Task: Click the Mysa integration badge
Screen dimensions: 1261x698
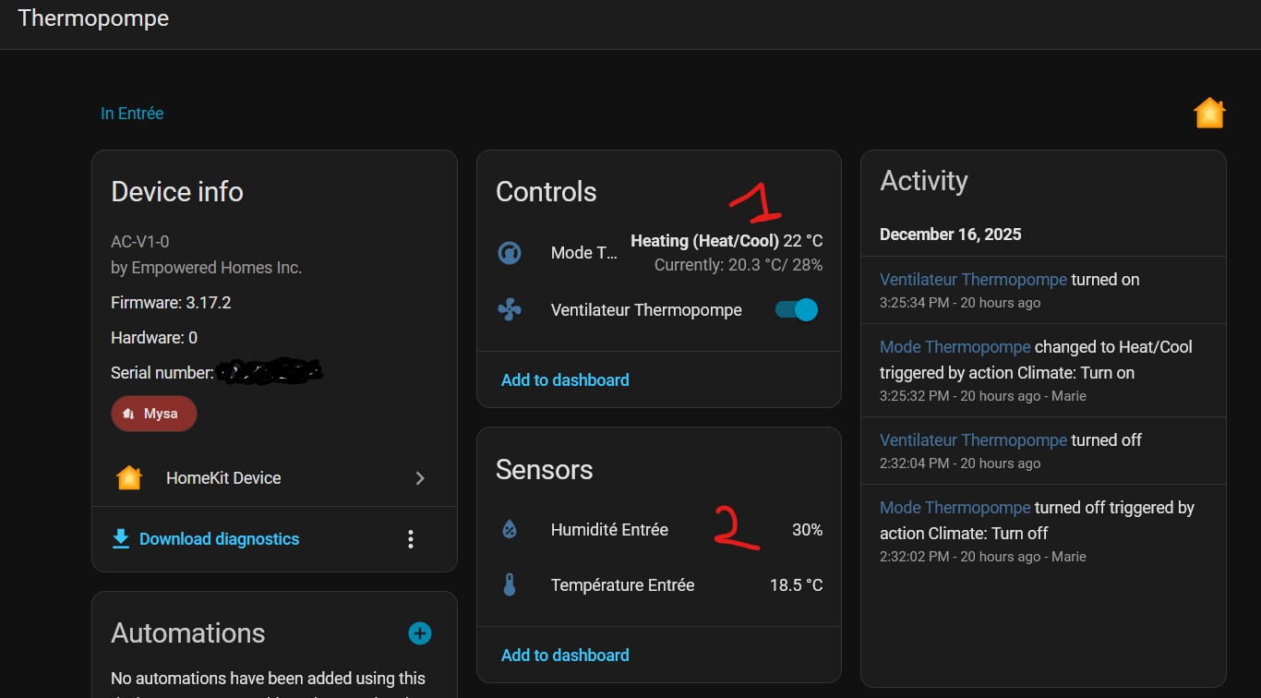Action: [154, 414]
